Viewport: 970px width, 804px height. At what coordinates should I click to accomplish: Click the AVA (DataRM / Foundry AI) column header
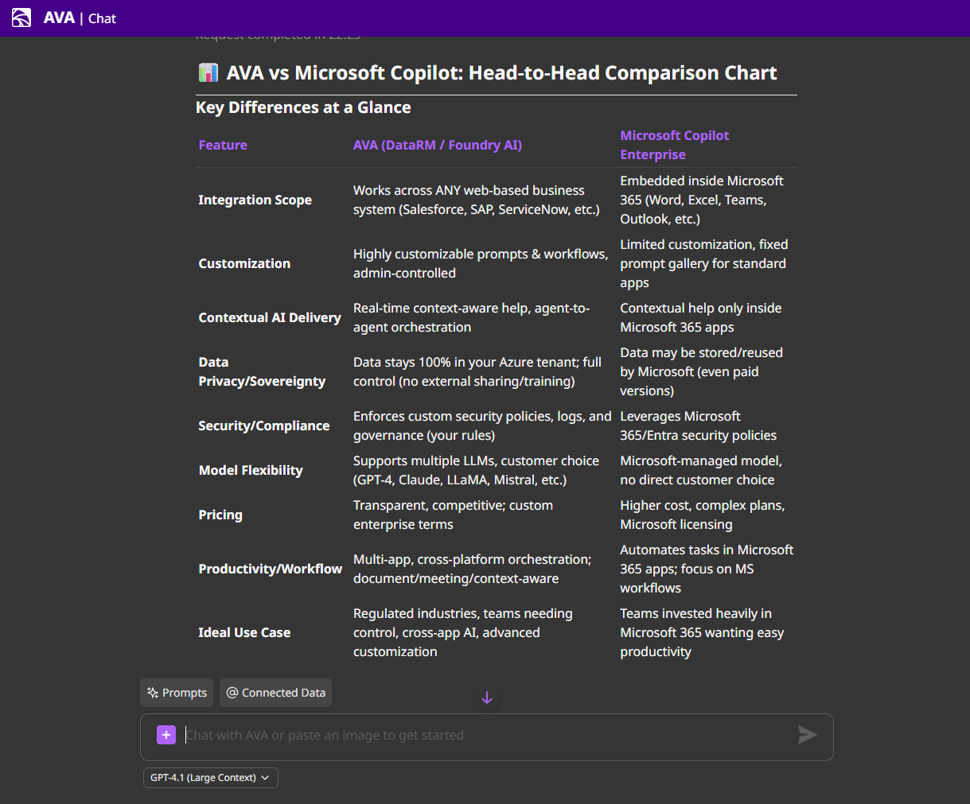[438, 145]
